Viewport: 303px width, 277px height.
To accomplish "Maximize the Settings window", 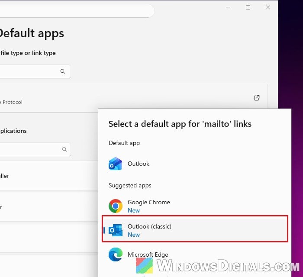I will click(x=248, y=7).
